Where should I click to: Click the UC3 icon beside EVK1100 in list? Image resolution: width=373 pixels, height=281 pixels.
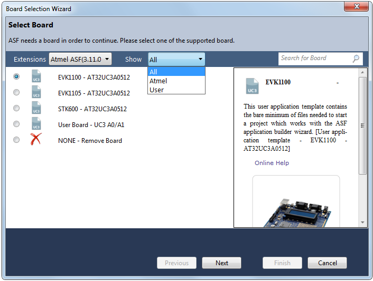coord(36,76)
